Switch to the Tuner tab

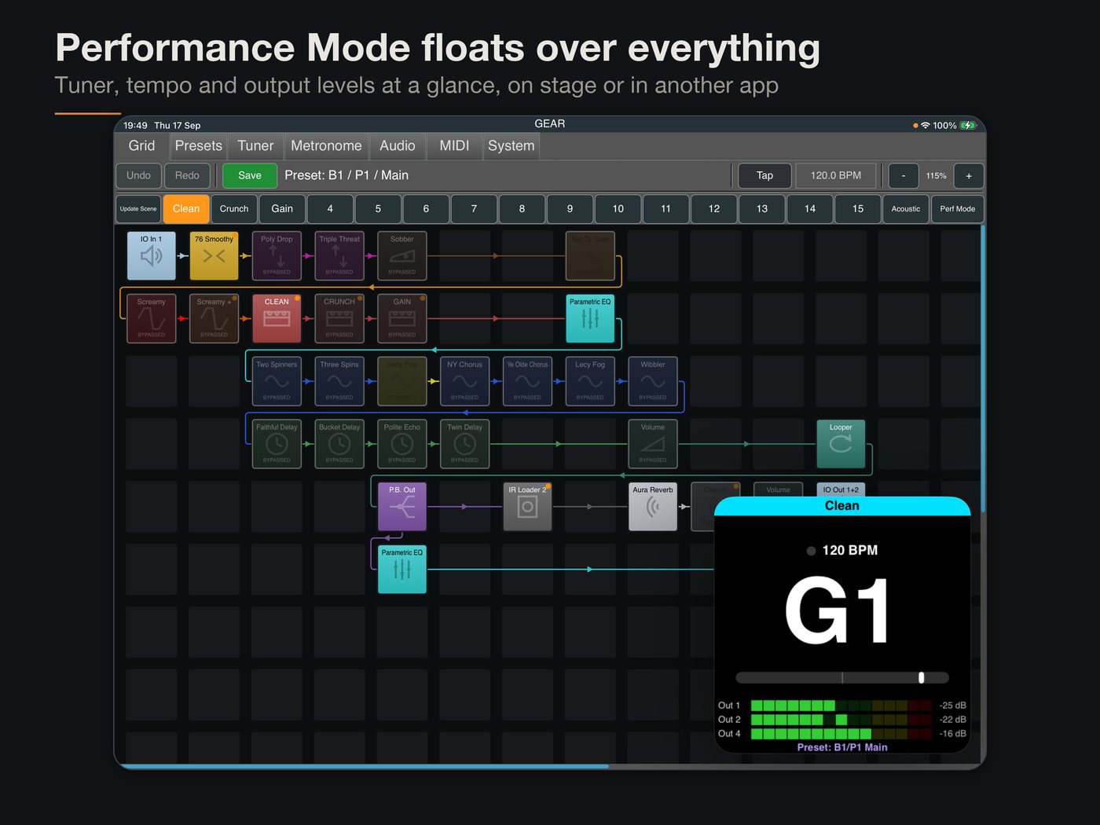click(255, 146)
